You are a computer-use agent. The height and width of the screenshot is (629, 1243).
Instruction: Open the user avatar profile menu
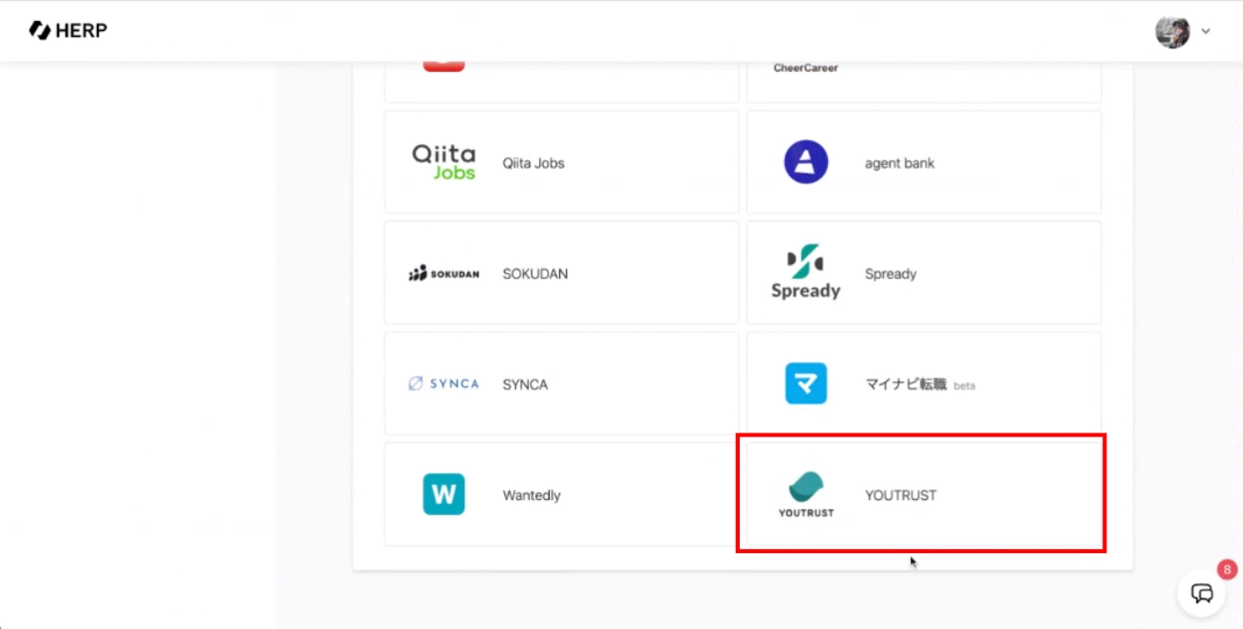1173,31
